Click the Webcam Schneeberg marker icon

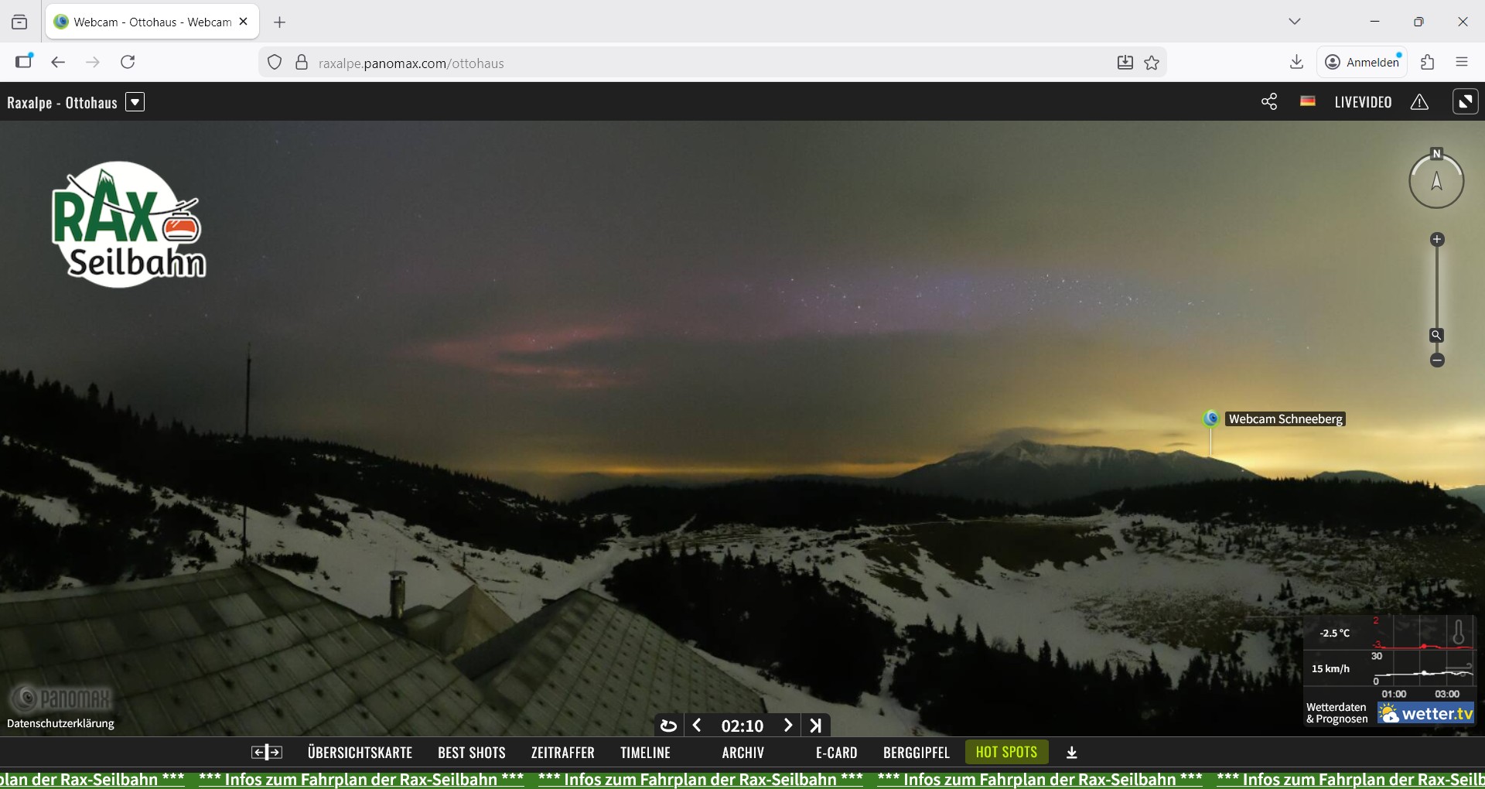pos(1211,418)
